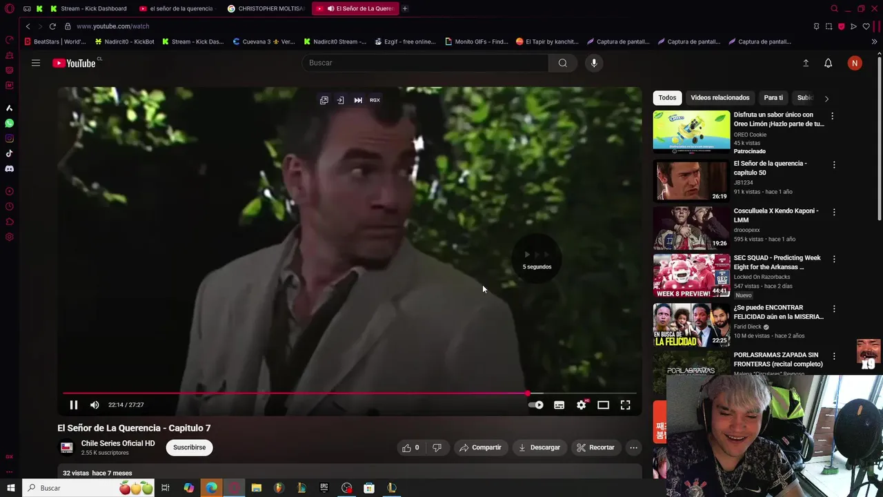Click the Descargar download button
The height and width of the screenshot is (497, 883).
coord(539,447)
